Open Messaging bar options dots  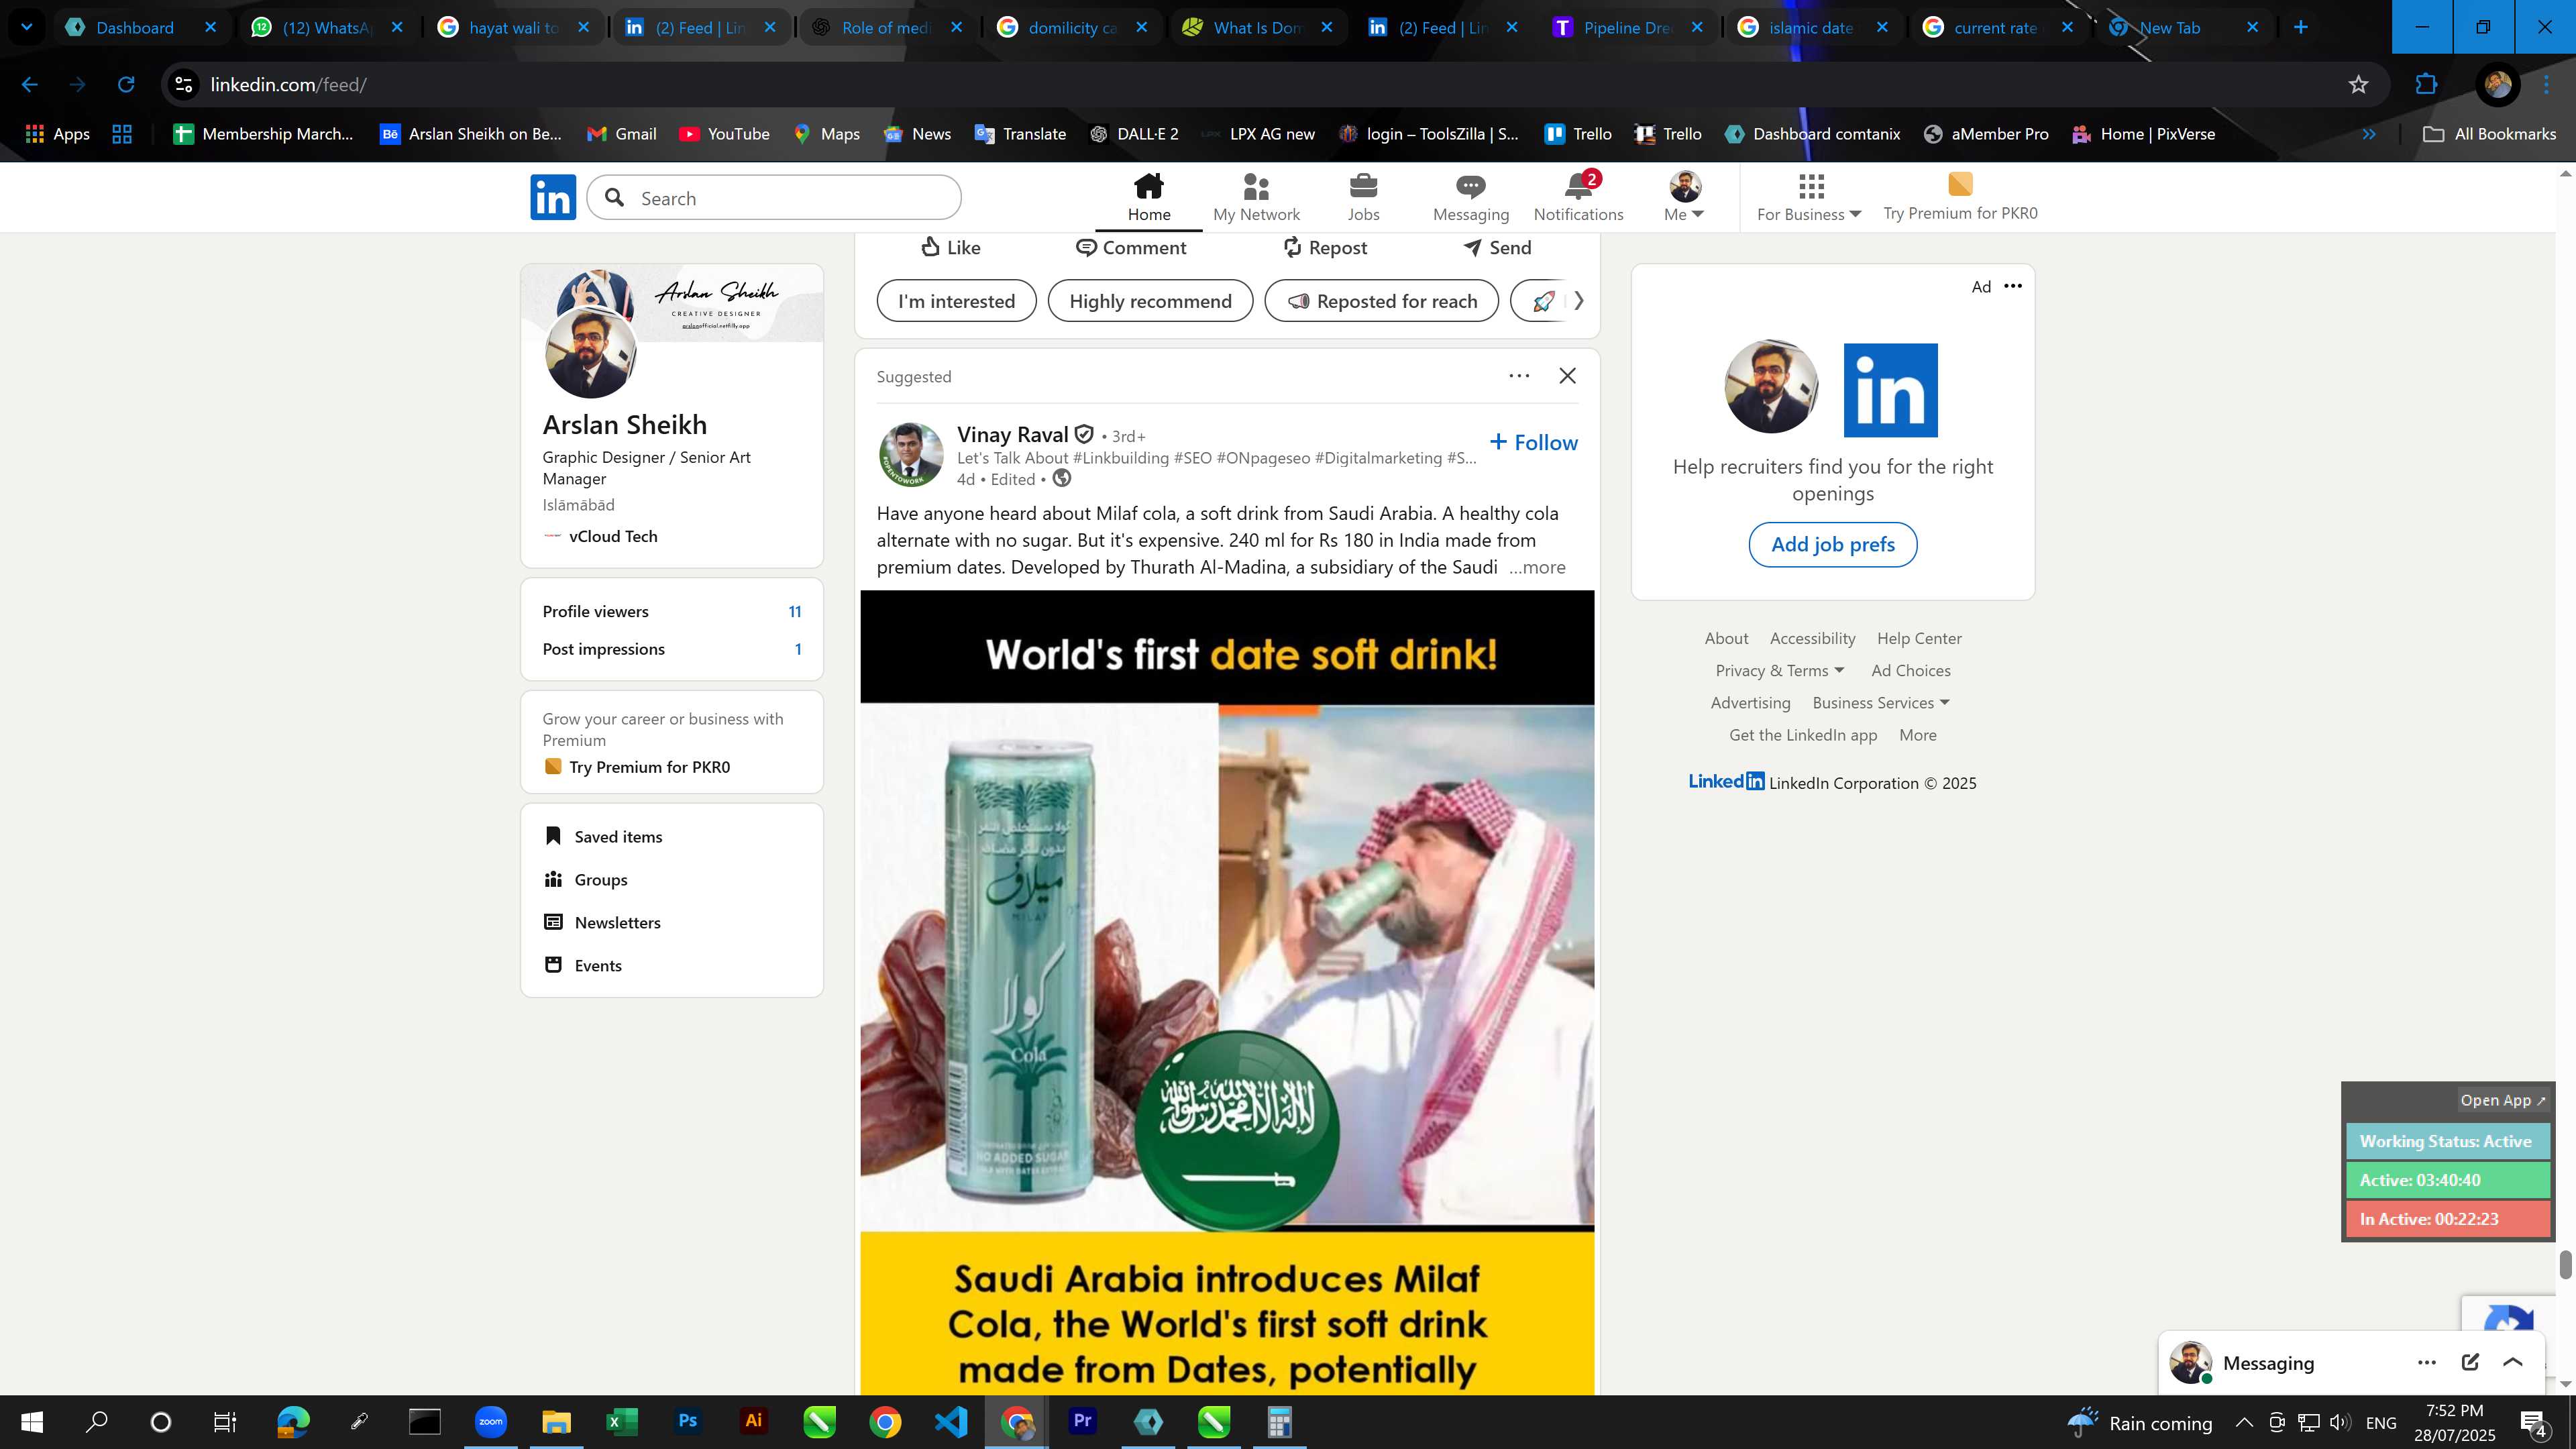tap(2426, 1363)
